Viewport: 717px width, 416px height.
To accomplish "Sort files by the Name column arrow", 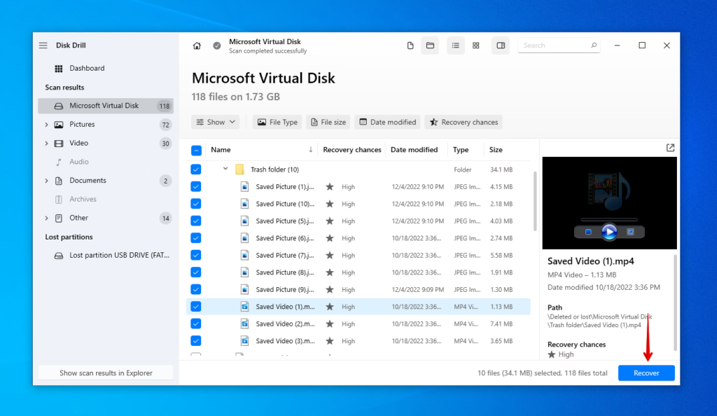I will [x=310, y=149].
